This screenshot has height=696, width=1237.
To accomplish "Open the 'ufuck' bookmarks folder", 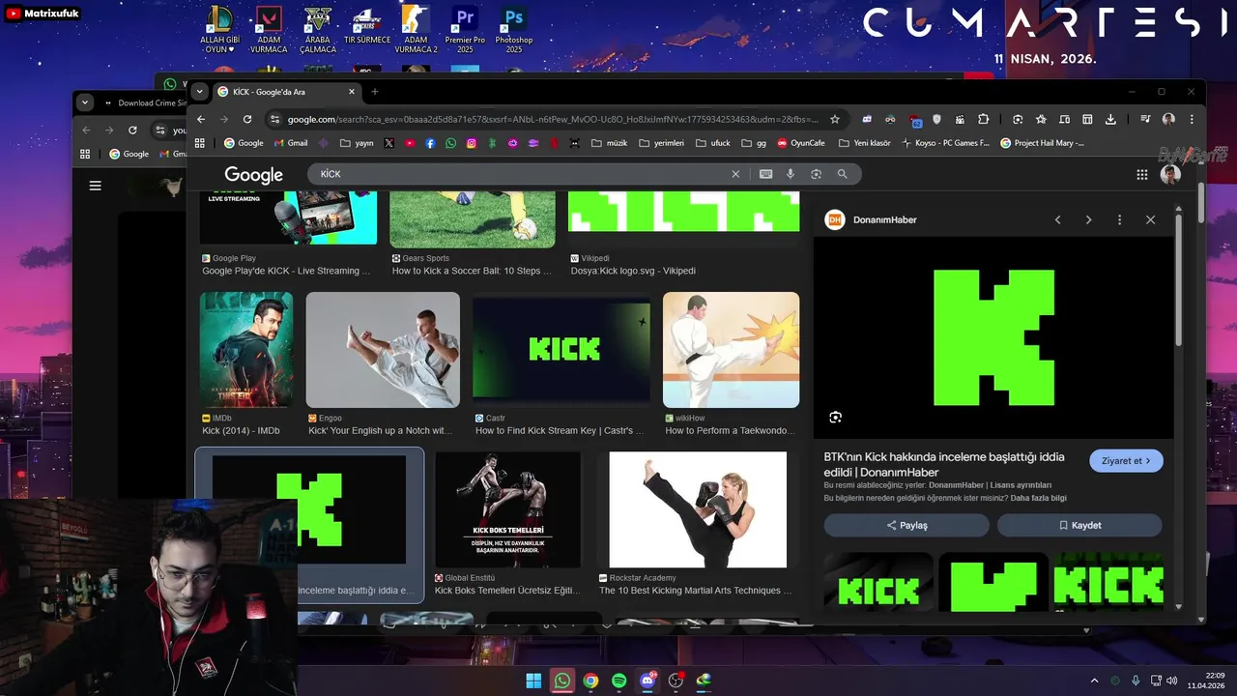I will click(x=711, y=143).
